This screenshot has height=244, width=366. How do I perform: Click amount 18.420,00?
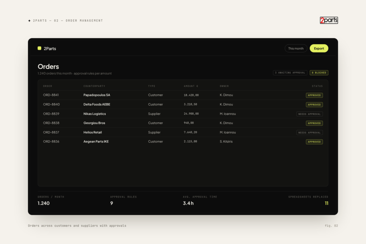click(191, 95)
